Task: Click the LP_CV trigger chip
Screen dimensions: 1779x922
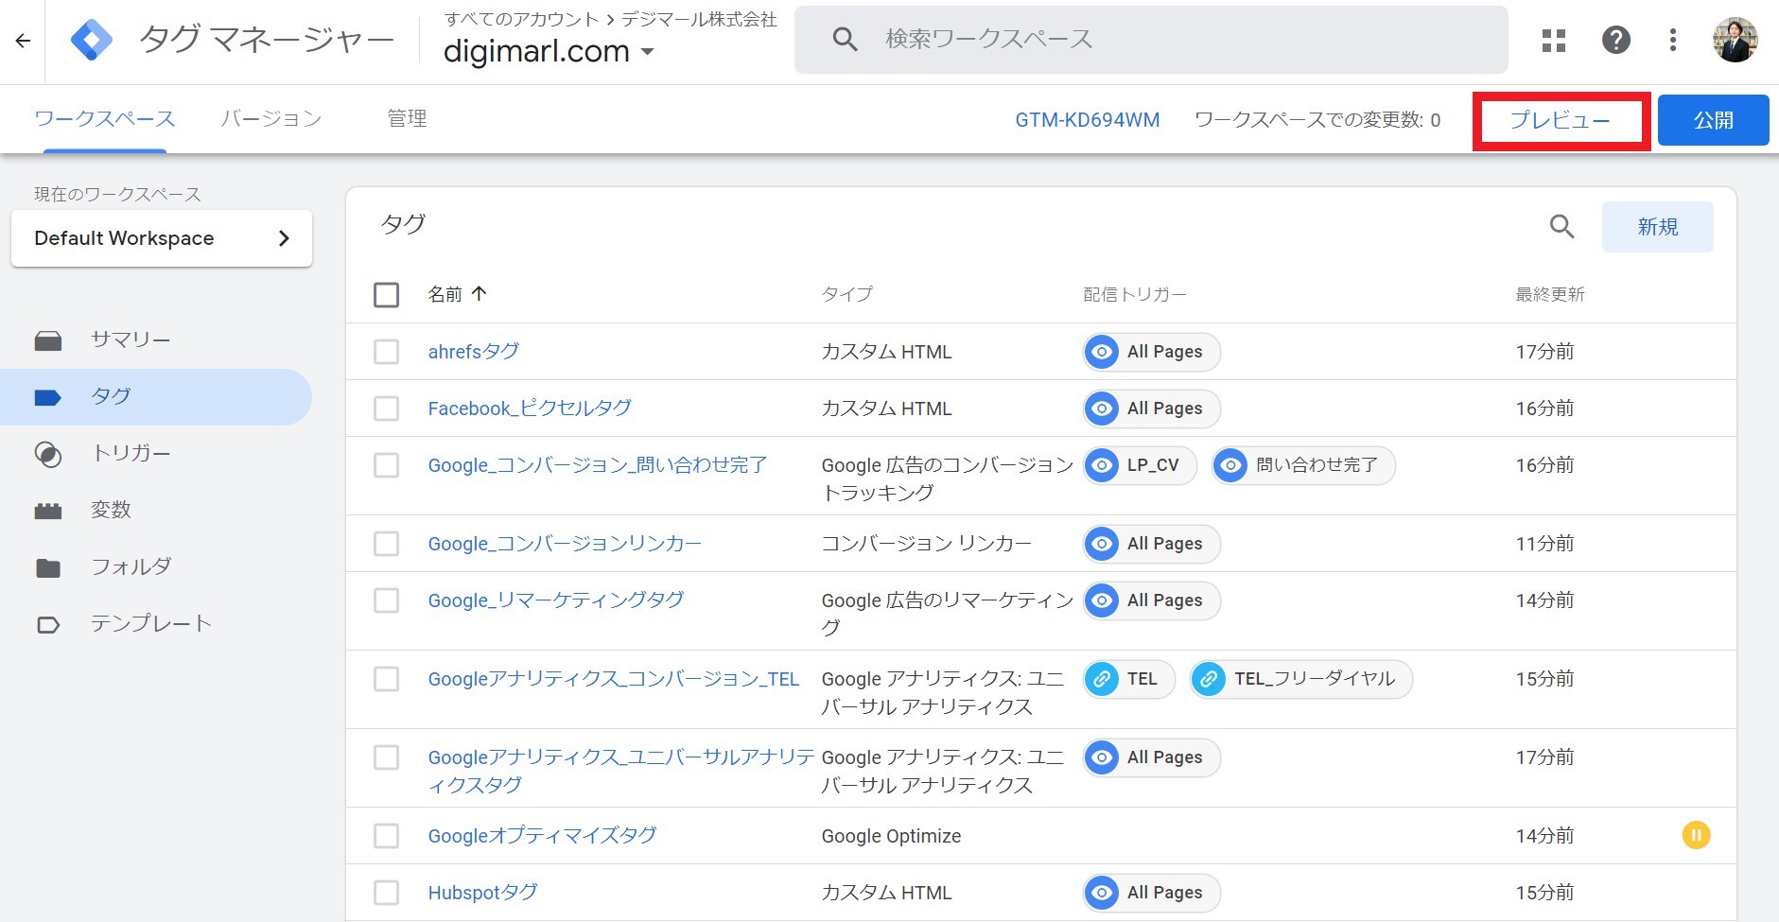Action: point(1140,465)
